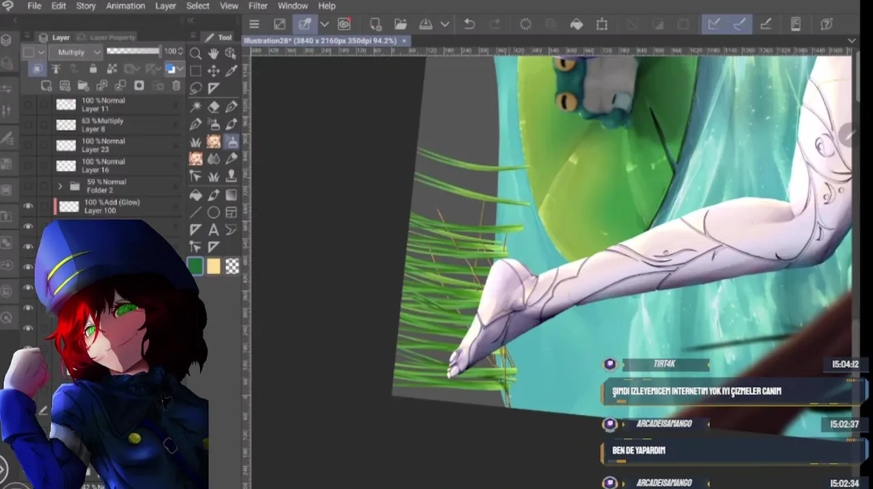Select the Balloon tool
The height and width of the screenshot is (489, 873).
[231, 230]
